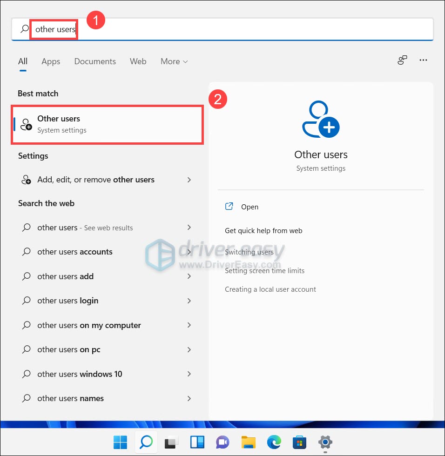The image size is (445, 456).
Task: Open the three-dot options menu
Action: click(x=423, y=60)
